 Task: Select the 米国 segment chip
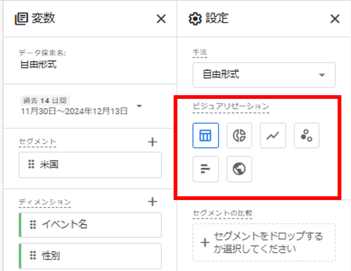(x=90, y=165)
